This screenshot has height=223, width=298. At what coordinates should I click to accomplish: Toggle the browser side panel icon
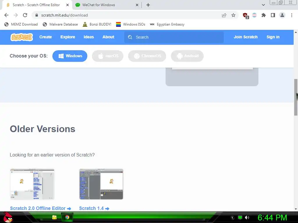(273, 15)
